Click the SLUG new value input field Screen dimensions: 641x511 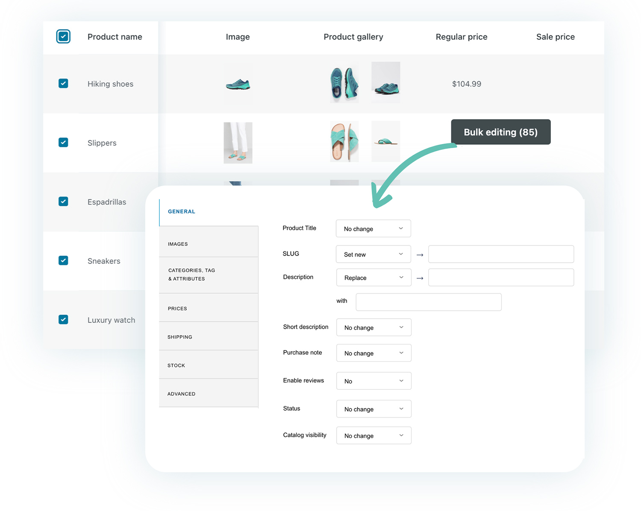coord(500,254)
